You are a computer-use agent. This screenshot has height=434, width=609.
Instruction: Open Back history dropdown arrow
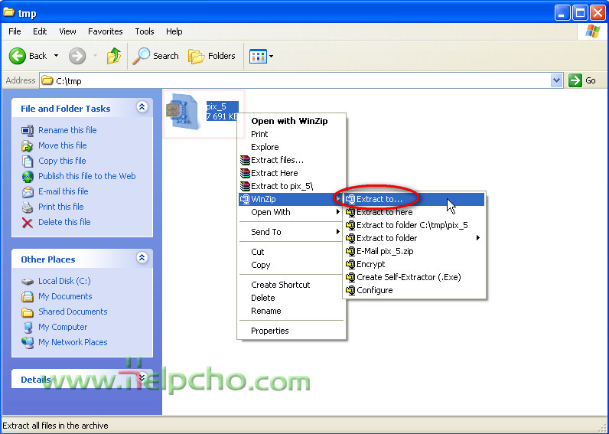[57, 56]
